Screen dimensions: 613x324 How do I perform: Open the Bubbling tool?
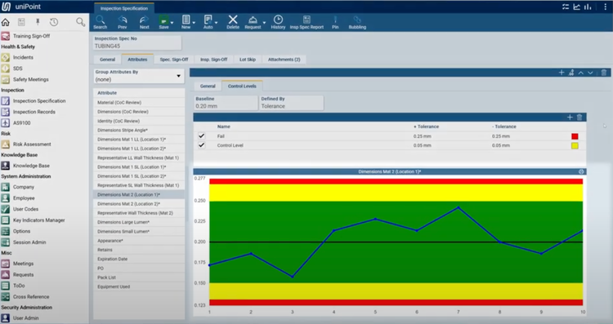click(x=357, y=22)
